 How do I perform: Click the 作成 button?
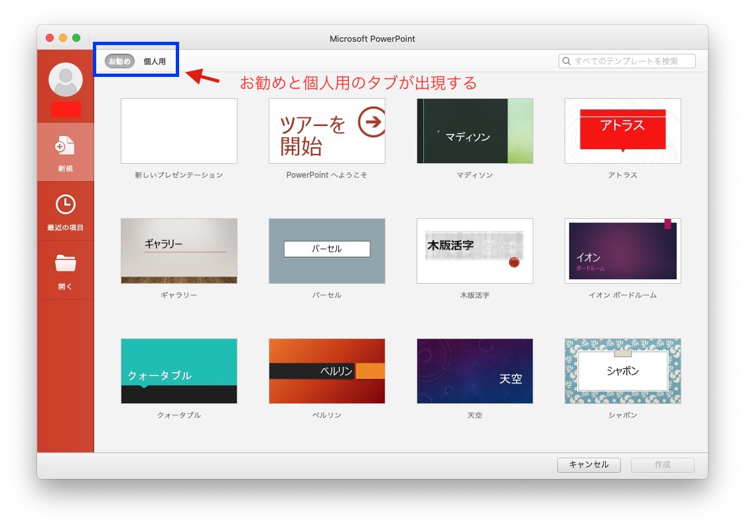click(661, 465)
